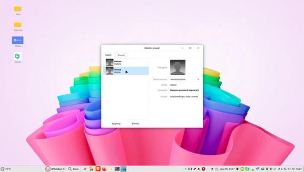
Task: Click the green folder tray icon
Action: point(247,169)
